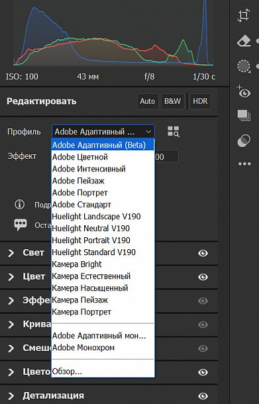Click the f/8 aperture readout

(x=150, y=76)
